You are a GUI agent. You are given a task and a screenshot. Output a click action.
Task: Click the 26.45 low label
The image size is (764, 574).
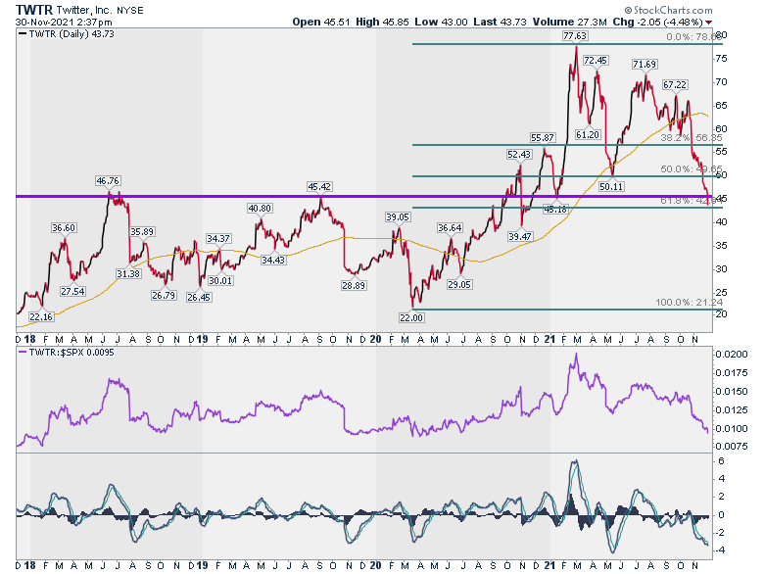199,297
